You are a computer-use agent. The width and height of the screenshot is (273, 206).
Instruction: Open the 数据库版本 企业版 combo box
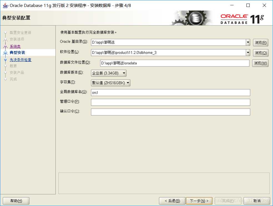coord(109,73)
